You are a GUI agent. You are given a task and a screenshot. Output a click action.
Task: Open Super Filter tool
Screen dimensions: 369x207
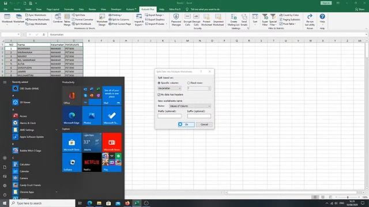pyautogui.click(x=265, y=20)
